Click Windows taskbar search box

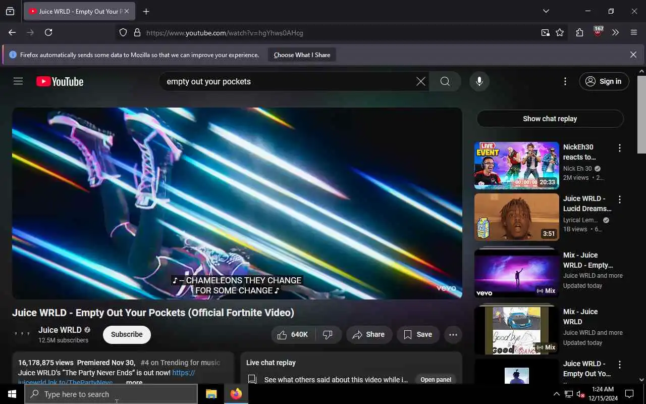click(x=111, y=394)
